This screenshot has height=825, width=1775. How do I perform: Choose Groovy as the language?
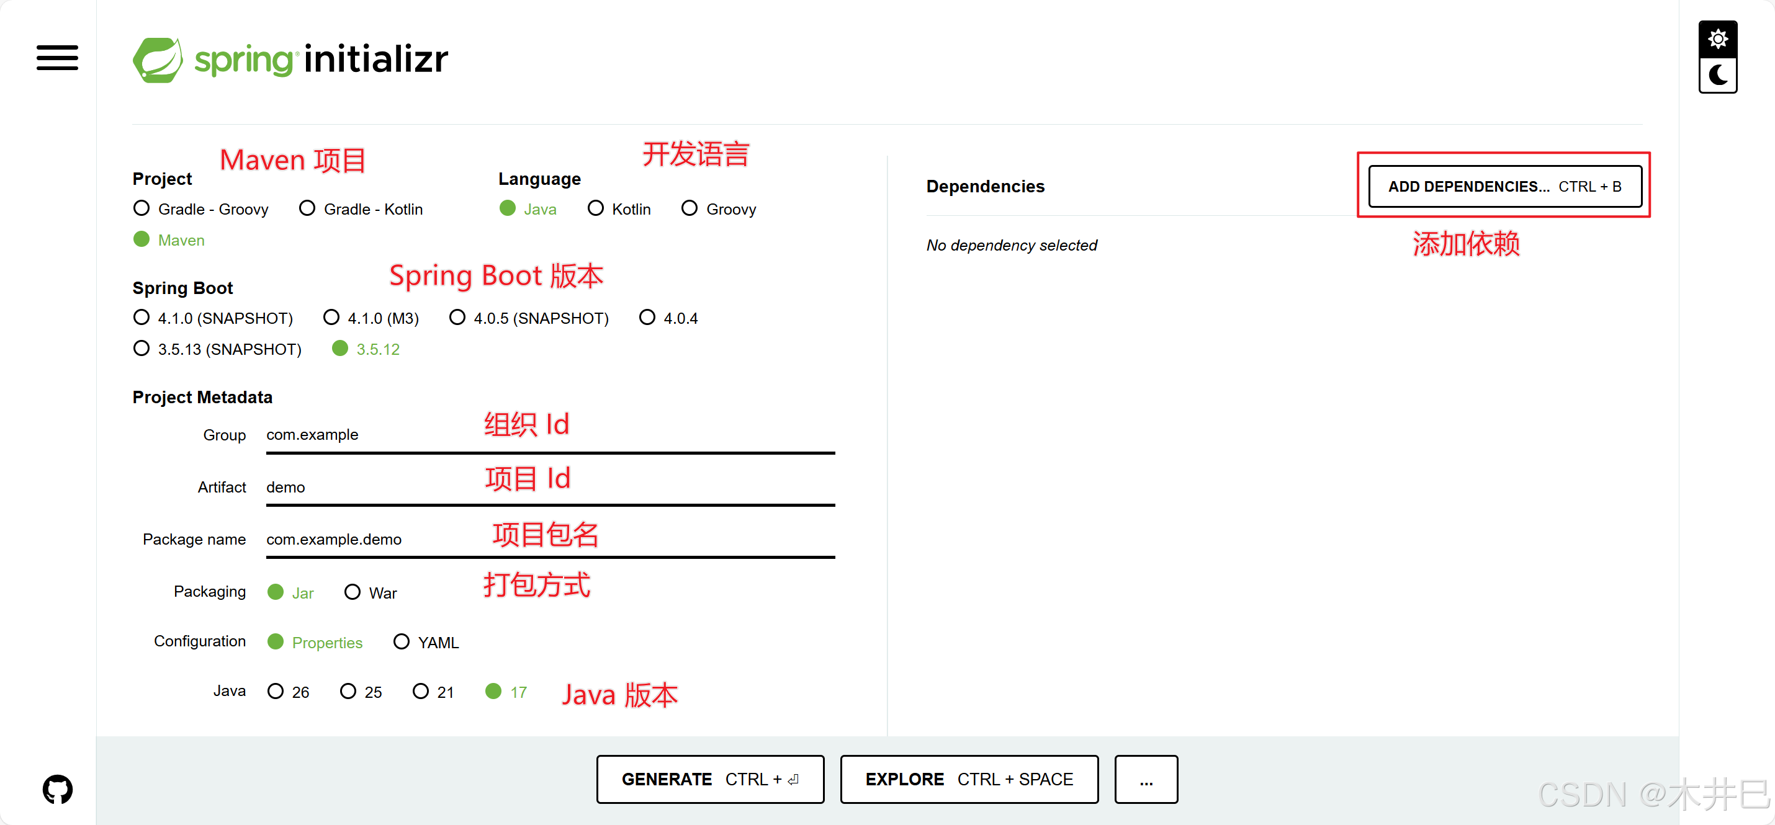point(689,208)
